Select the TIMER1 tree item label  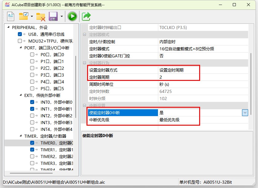click(x=57, y=150)
